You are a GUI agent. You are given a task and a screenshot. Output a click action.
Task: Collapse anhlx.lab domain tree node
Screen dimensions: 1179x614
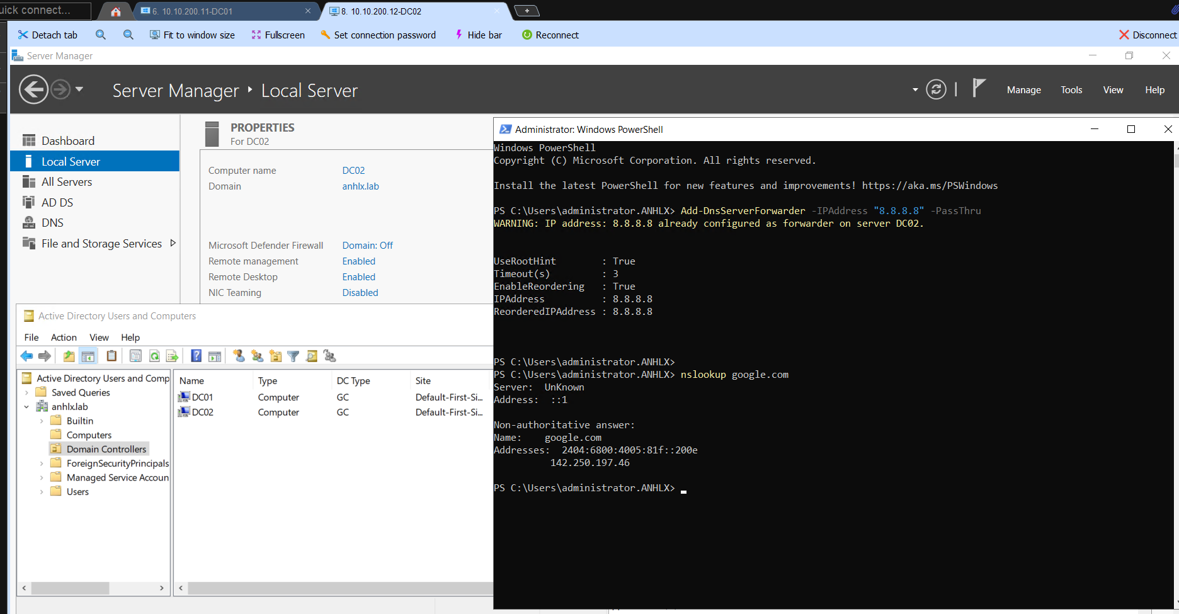tap(26, 407)
